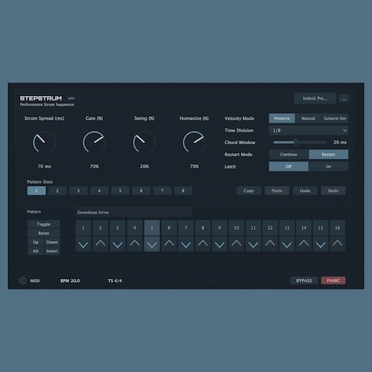Viewport: 372px width, 372px height.
Task: Click the MIDI activity indicator circle
Action: click(23, 280)
